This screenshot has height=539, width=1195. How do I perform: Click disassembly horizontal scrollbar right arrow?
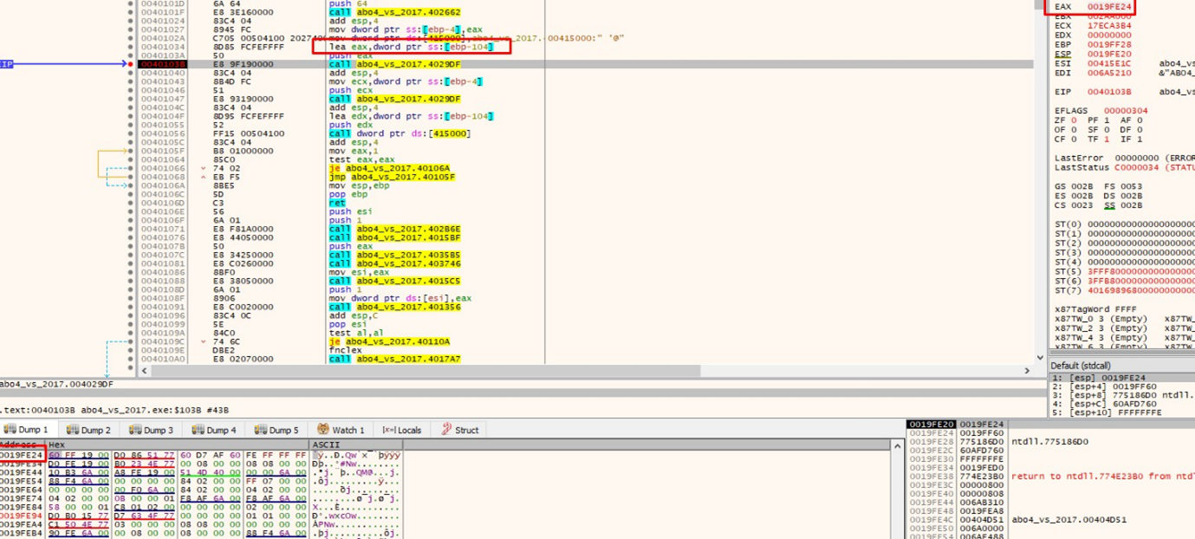[1028, 370]
